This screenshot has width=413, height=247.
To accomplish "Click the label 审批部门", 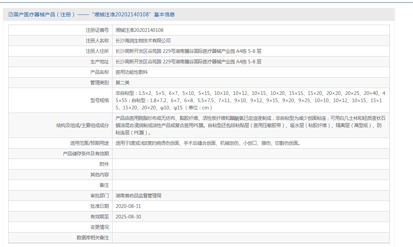I will pyautogui.click(x=99, y=196).
